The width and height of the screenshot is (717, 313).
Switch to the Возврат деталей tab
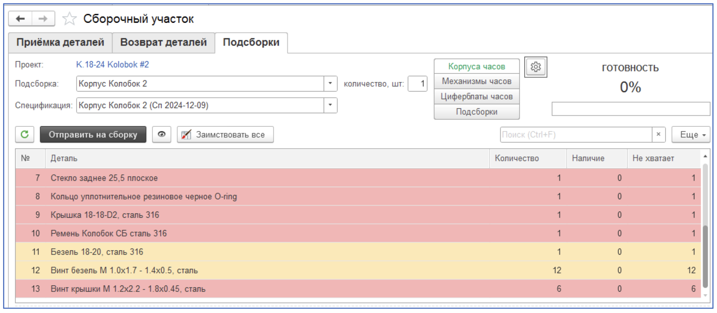(x=163, y=42)
